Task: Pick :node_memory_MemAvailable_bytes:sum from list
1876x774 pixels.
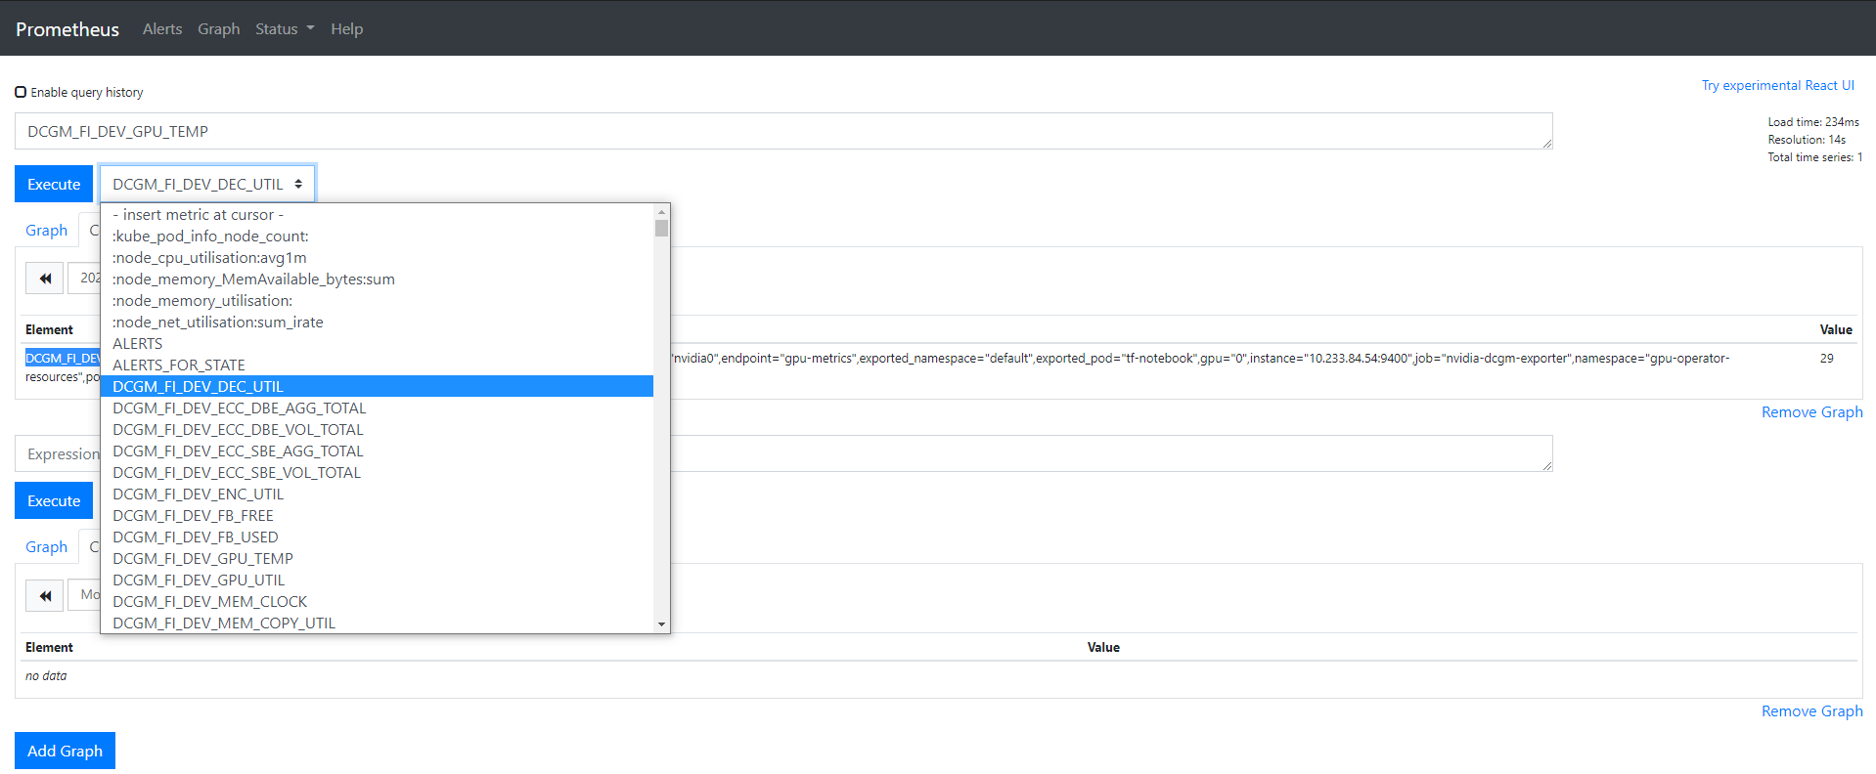Action: tap(377, 279)
